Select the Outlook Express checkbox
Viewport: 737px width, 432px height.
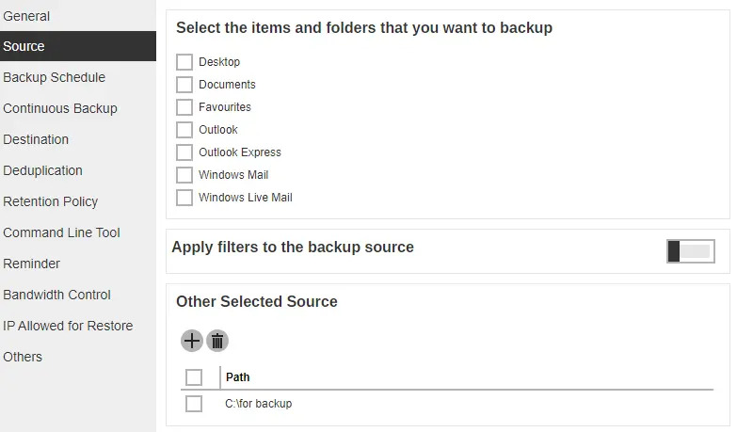pyautogui.click(x=184, y=152)
